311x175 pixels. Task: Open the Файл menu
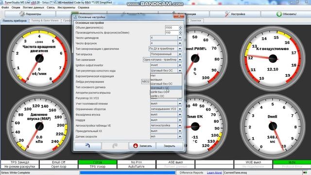(x=5, y=8)
